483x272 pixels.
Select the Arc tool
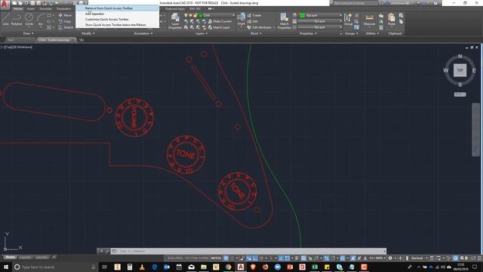40,19
